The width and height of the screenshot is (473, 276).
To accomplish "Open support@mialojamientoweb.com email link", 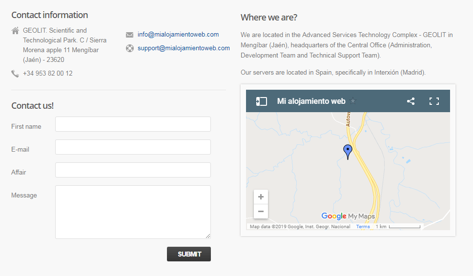I will (x=184, y=48).
